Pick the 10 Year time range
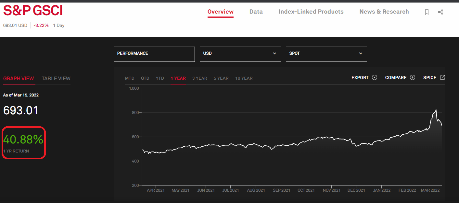Image resolution: width=459 pixels, height=203 pixels. (x=244, y=78)
